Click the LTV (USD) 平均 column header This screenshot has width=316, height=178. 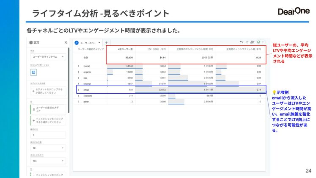tap(157, 49)
